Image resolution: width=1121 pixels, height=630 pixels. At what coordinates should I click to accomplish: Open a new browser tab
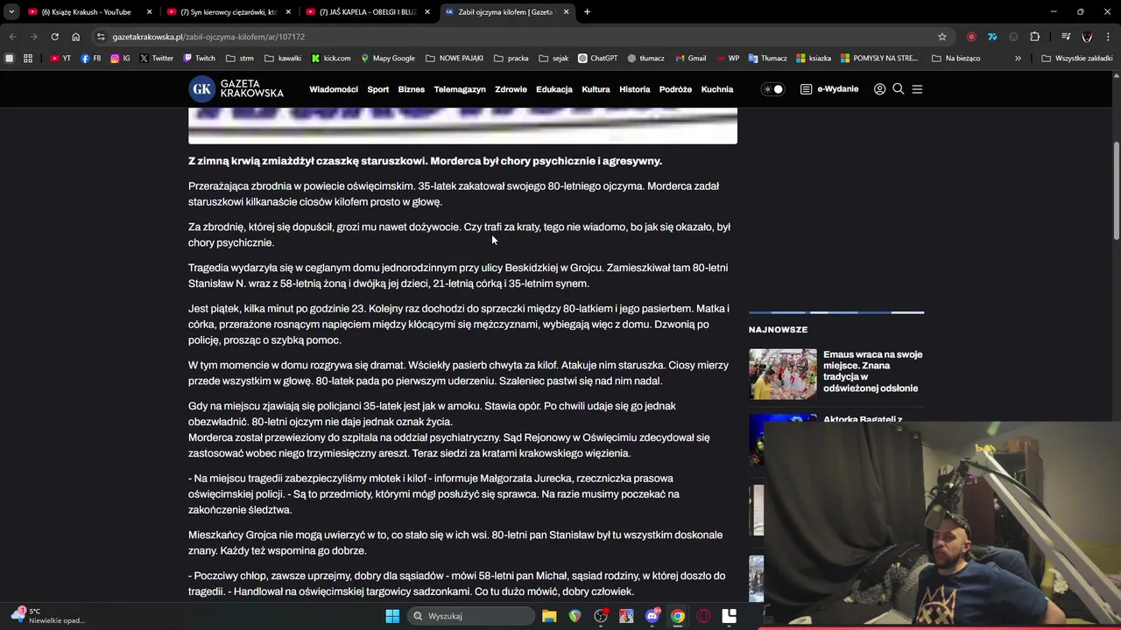(587, 12)
